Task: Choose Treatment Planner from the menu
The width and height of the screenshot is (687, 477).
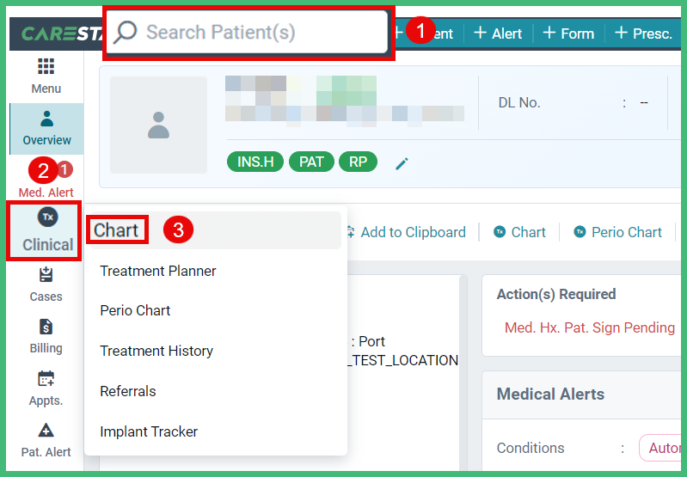Action: pos(158,271)
